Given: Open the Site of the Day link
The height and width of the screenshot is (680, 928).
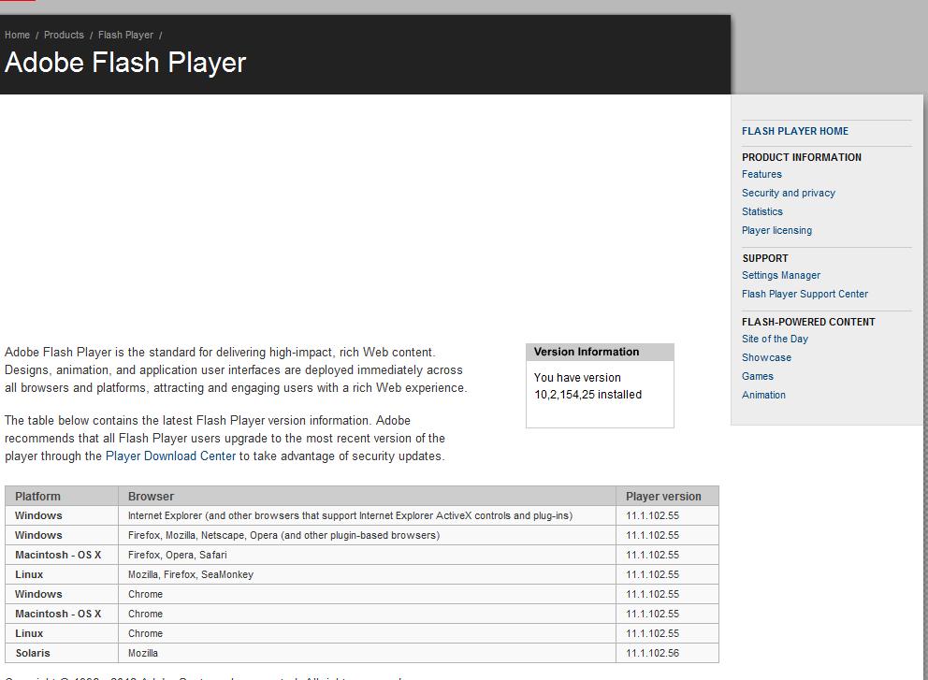Looking at the screenshot, I should [x=775, y=340].
